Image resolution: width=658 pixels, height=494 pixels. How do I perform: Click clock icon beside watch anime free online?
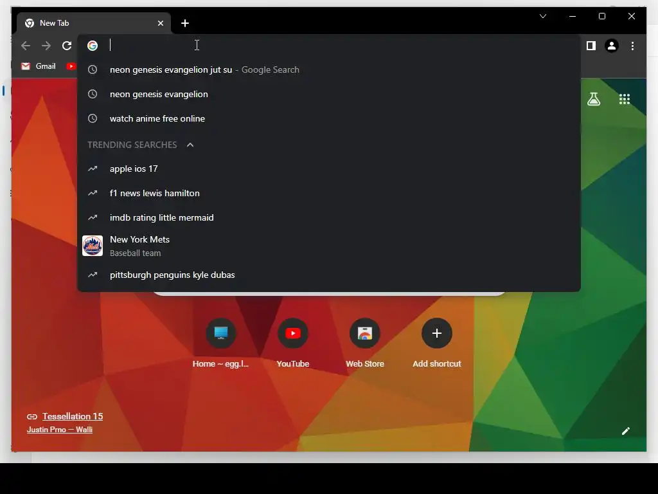point(93,118)
